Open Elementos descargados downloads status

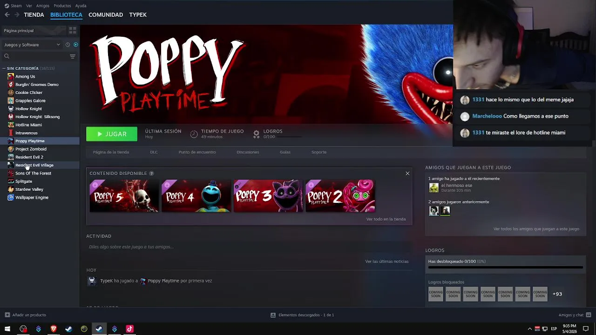click(302, 315)
